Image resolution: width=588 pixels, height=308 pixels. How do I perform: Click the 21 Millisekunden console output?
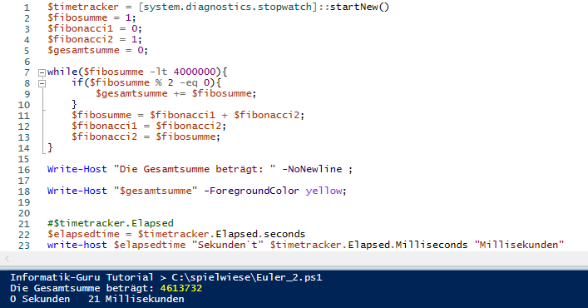(x=136, y=299)
